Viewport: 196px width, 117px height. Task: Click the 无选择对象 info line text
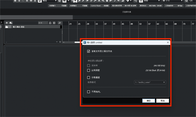coord(127,12)
